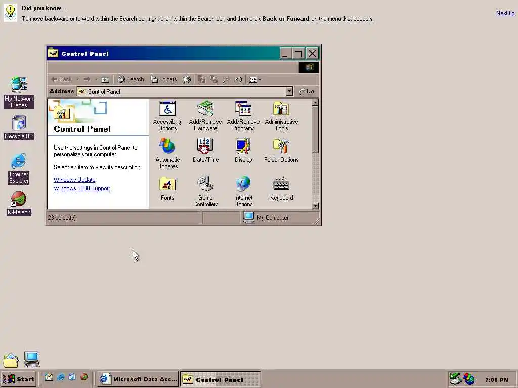Open the Start menu

pos(19,379)
